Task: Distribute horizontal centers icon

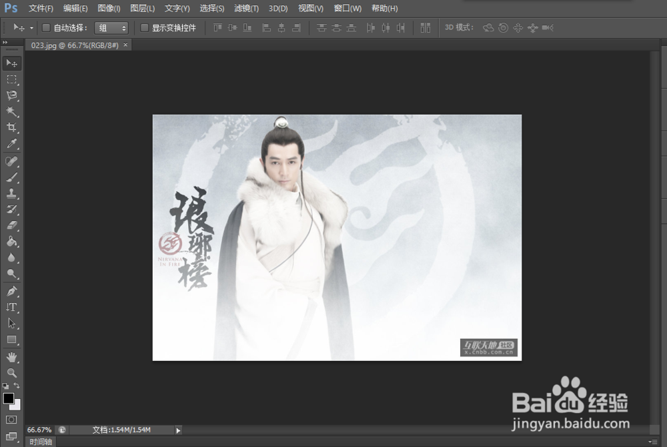Action: (386, 28)
